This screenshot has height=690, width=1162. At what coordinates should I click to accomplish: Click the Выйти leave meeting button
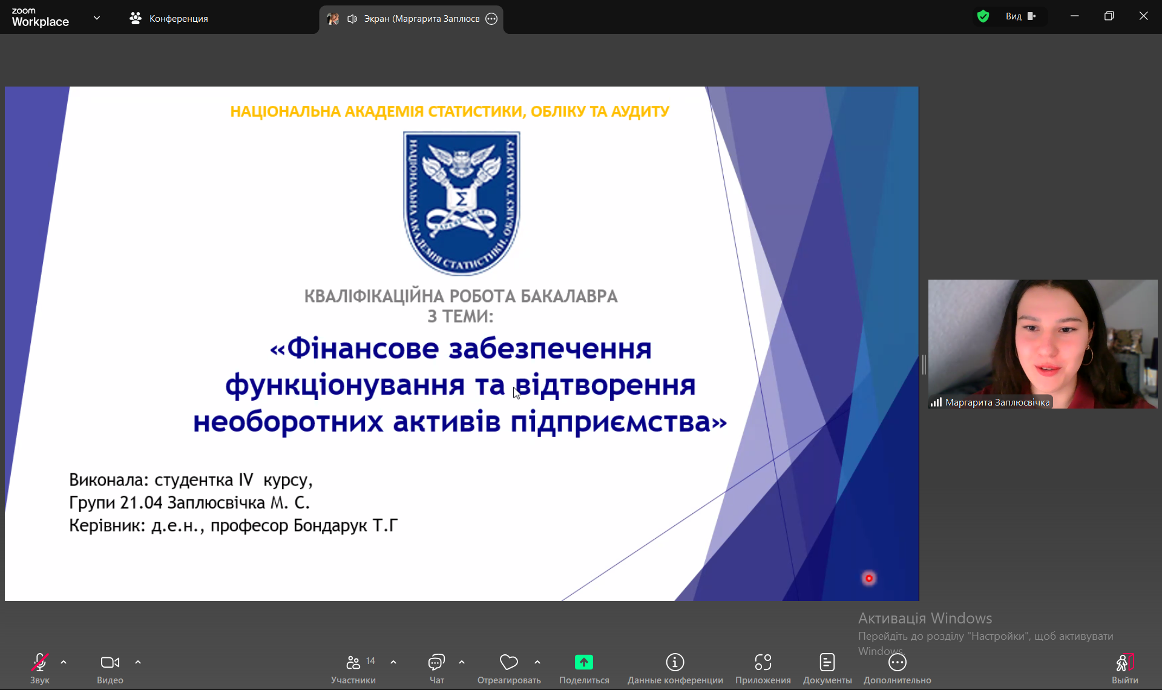[1124, 663]
